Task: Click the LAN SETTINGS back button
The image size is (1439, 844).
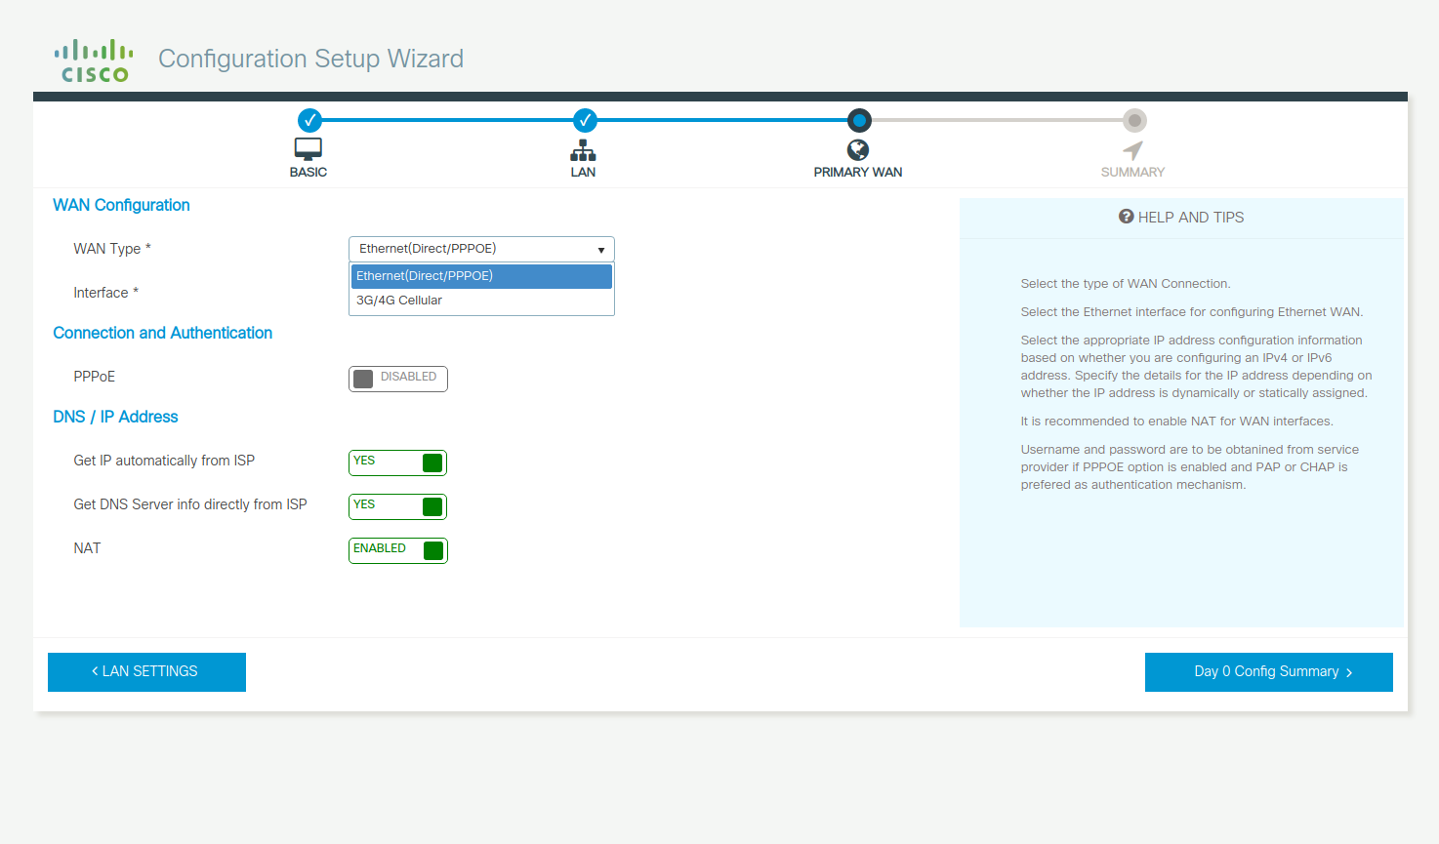Action: [x=146, y=671]
